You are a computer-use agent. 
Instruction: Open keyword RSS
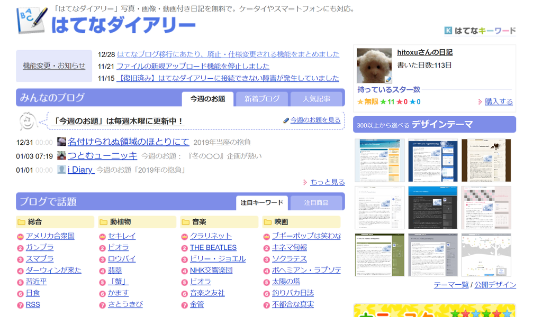click(33, 304)
